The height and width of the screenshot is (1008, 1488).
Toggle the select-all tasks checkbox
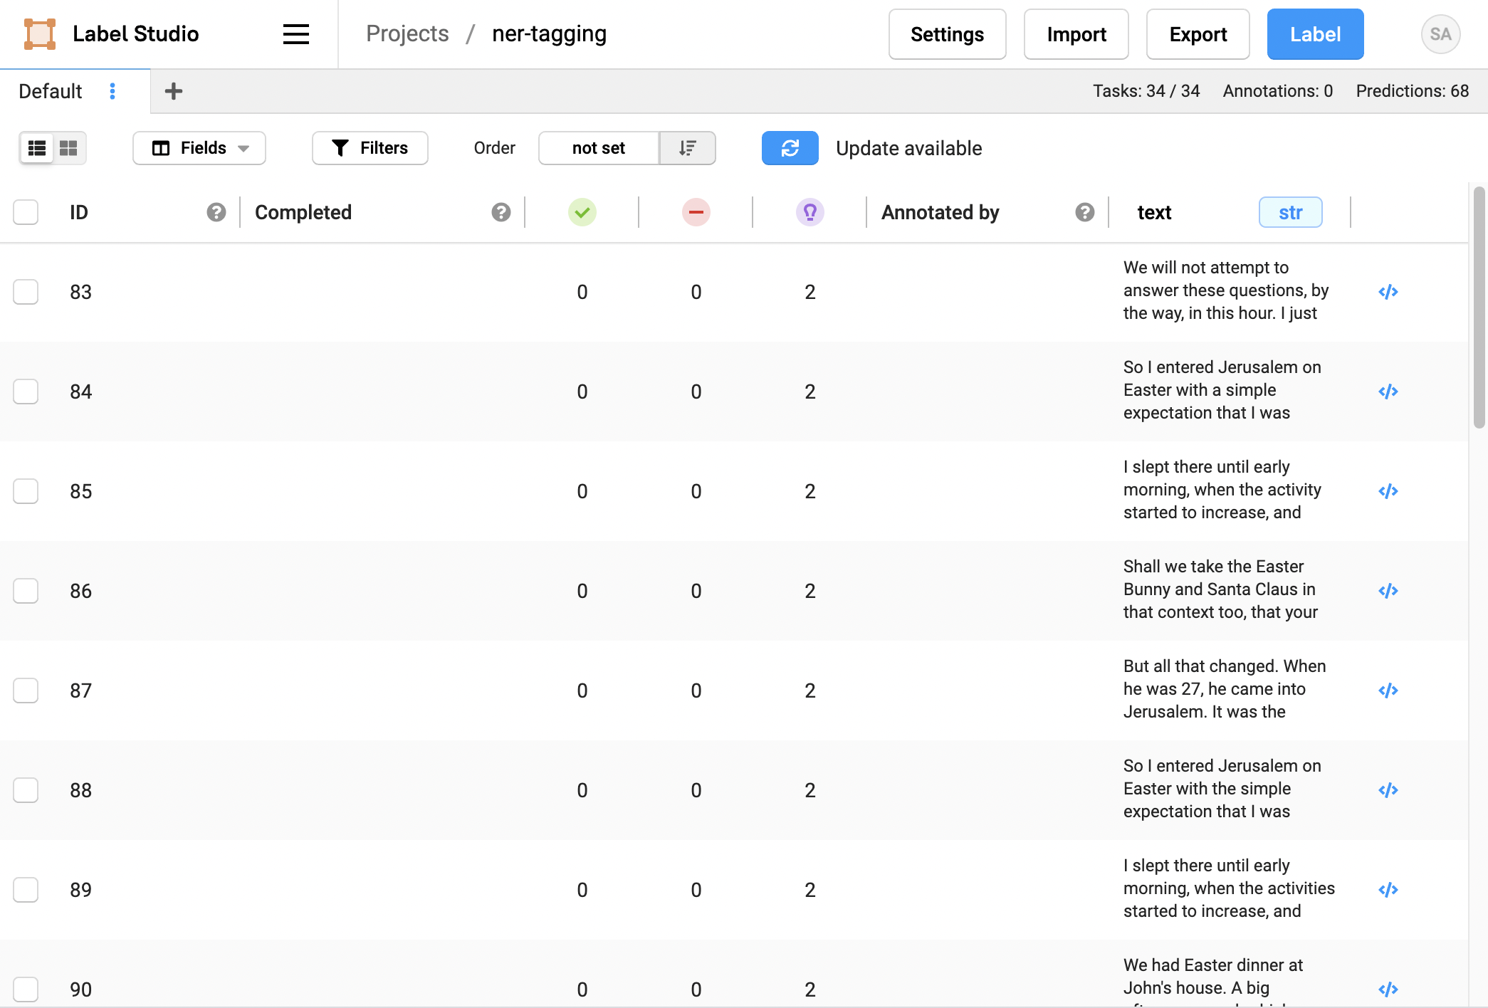26,211
